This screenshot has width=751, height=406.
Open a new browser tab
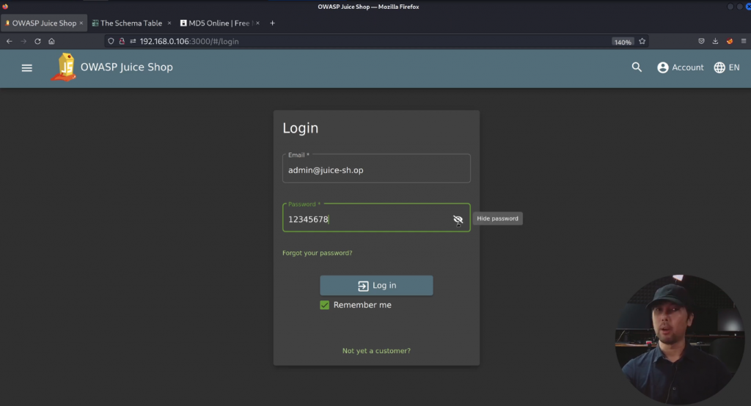(272, 23)
